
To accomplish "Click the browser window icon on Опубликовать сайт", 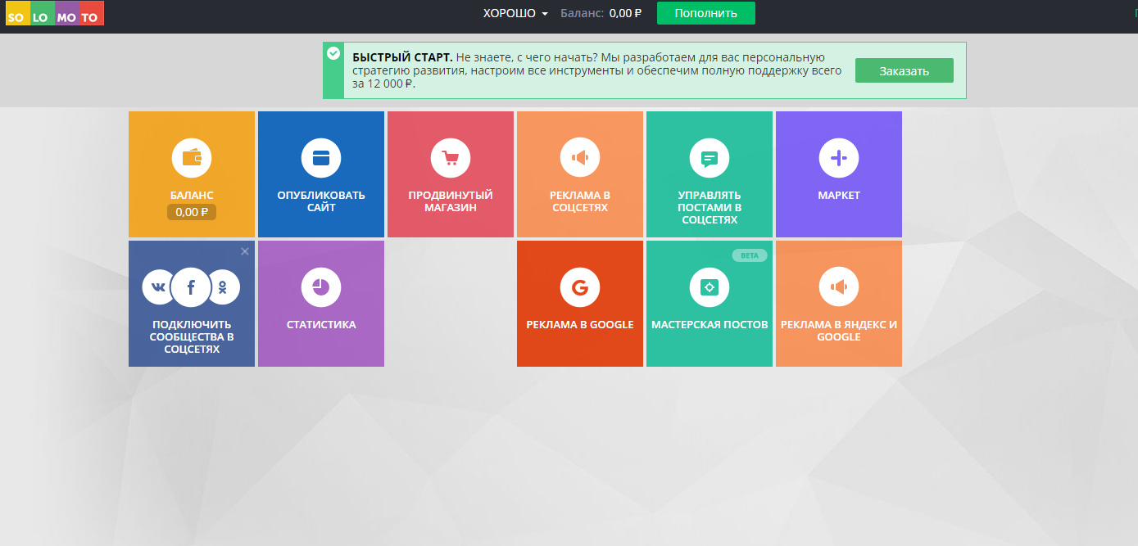I will point(321,158).
